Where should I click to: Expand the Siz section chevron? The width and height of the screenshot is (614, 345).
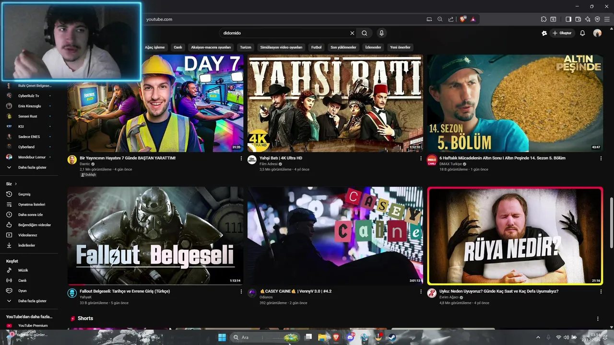tap(15, 184)
